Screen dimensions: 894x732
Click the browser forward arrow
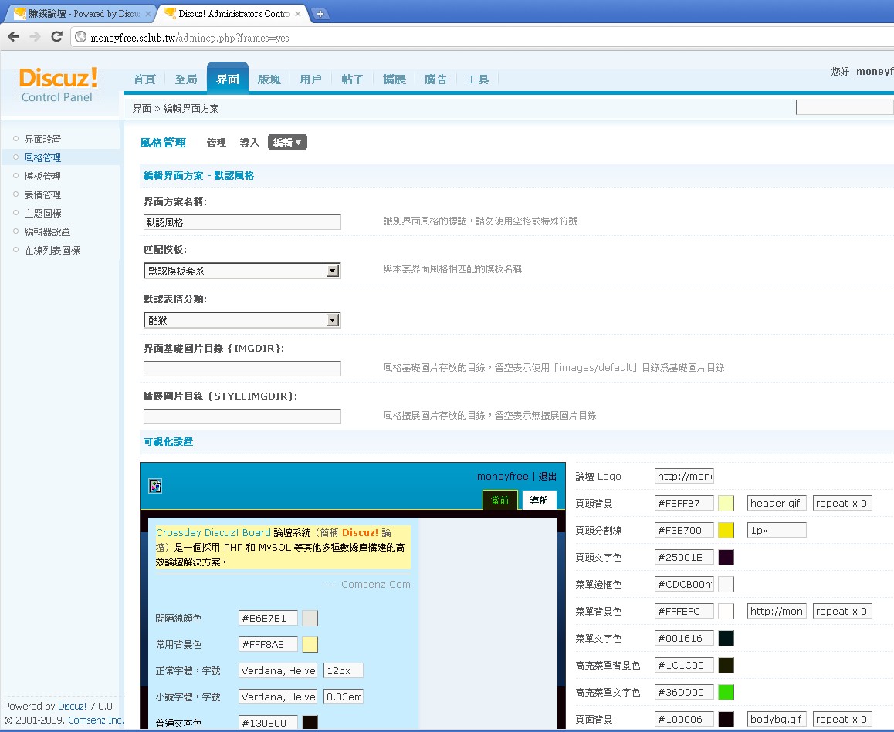35,37
